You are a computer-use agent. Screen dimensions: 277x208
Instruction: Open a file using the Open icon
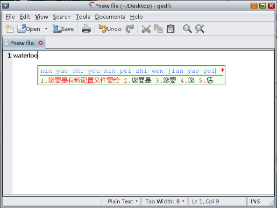click(x=28, y=29)
